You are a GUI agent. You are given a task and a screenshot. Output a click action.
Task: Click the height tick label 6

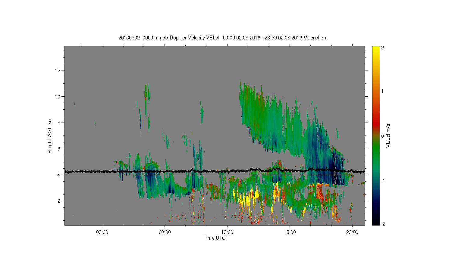coord(59,149)
